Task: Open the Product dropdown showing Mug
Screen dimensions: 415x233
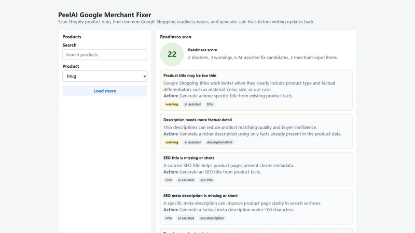Action: [105, 76]
